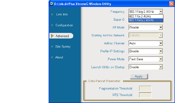Click the Fragmentation Threshold input field
Image resolution: width=175 pixels, height=103 pixels.
coord(145,88)
